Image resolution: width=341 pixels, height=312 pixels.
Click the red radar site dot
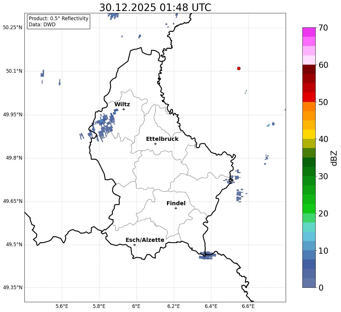click(239, 68)
